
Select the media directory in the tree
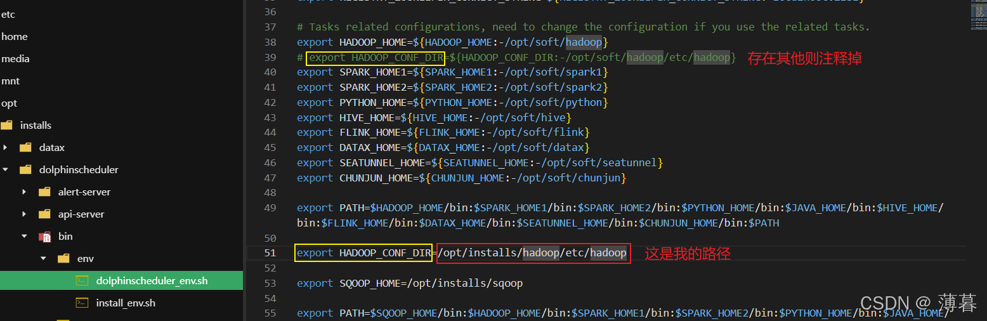coord(16,58)
